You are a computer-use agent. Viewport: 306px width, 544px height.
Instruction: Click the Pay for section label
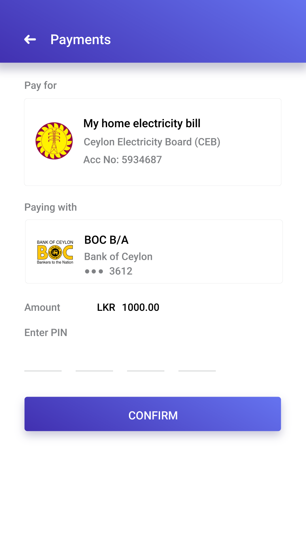pos(41,86)
